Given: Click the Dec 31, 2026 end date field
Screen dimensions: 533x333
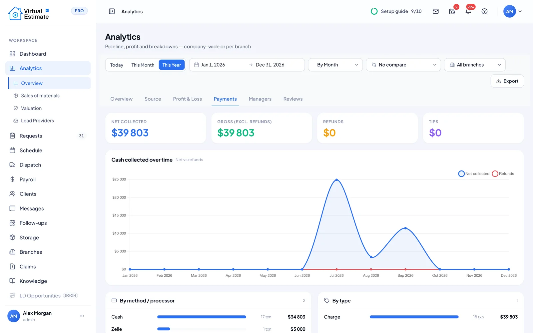Looking at the screenshot, I should (x=270, y=65).
